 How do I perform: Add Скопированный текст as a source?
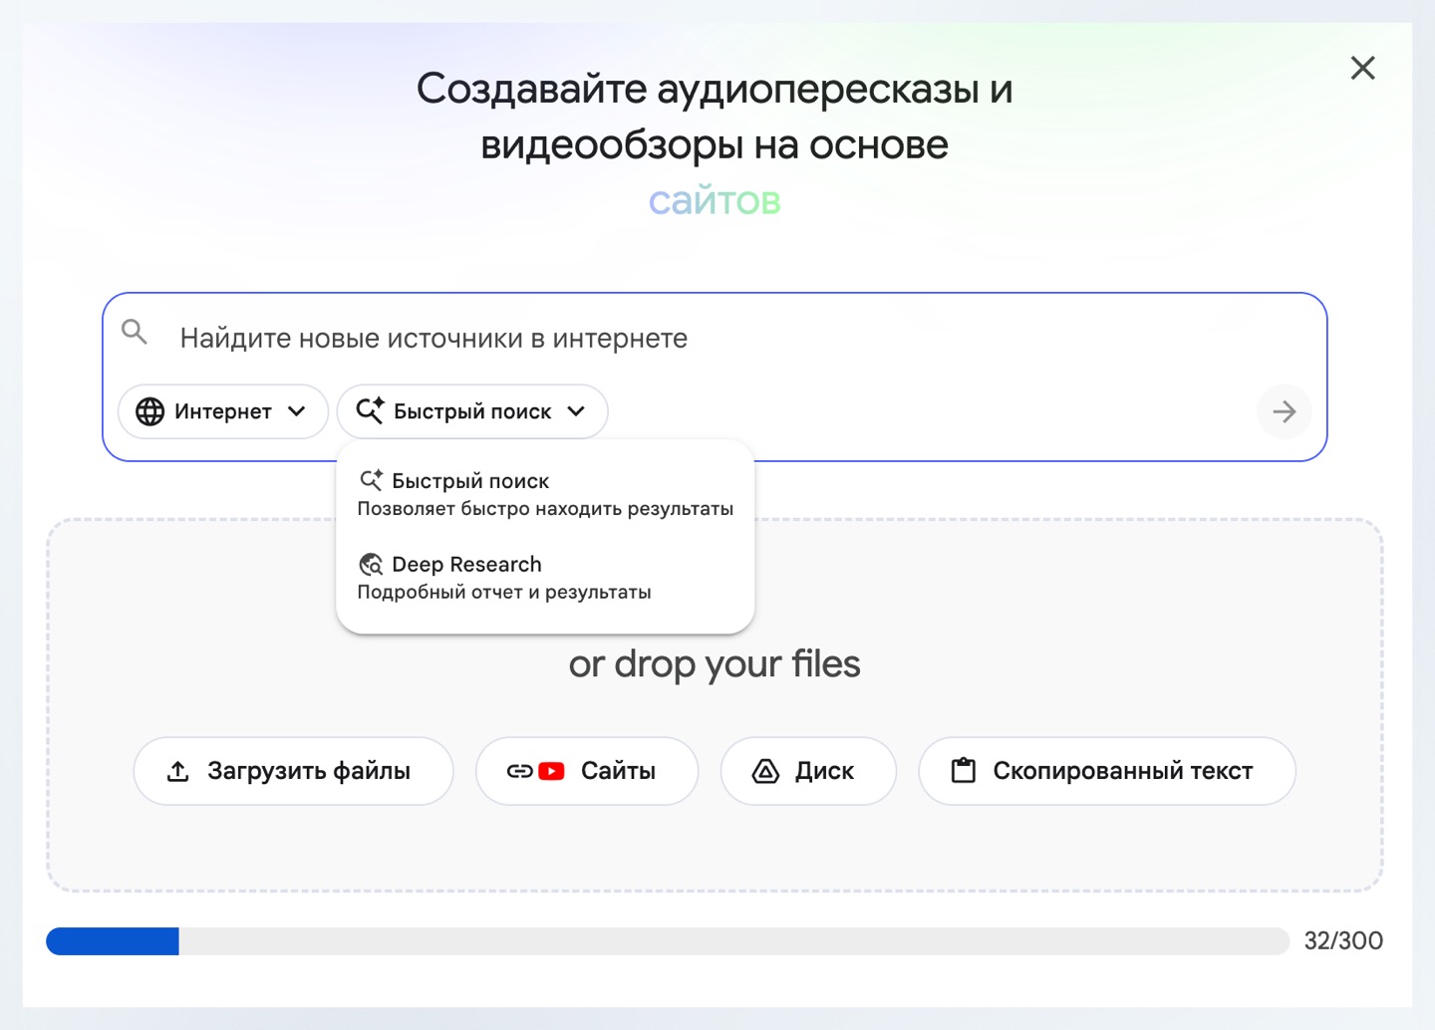[1106, 771]
